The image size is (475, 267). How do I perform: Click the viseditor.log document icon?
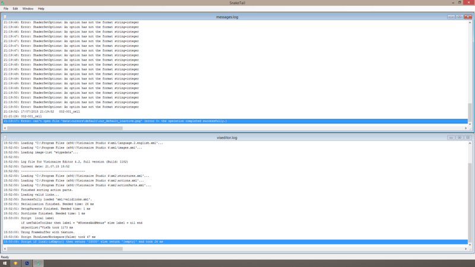[x=5, y=136]
